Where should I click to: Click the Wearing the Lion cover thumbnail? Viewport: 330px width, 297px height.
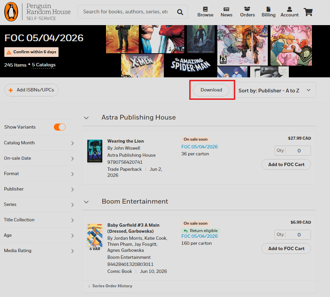coord(95,151)
